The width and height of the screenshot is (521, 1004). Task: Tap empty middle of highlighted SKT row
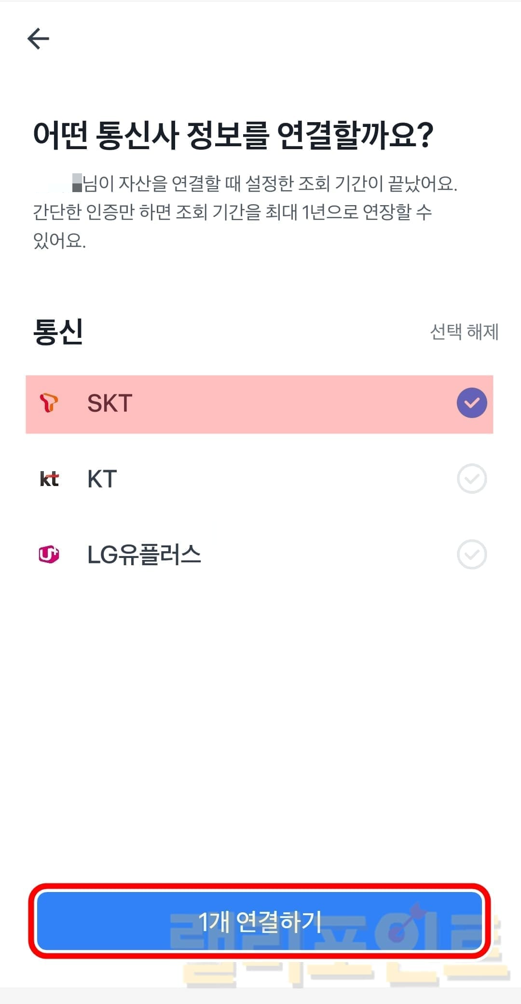pyautogui.click(x=289, y=403)
